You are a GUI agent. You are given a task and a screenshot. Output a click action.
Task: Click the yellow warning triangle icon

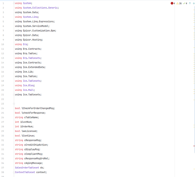[x=178, y=3]
